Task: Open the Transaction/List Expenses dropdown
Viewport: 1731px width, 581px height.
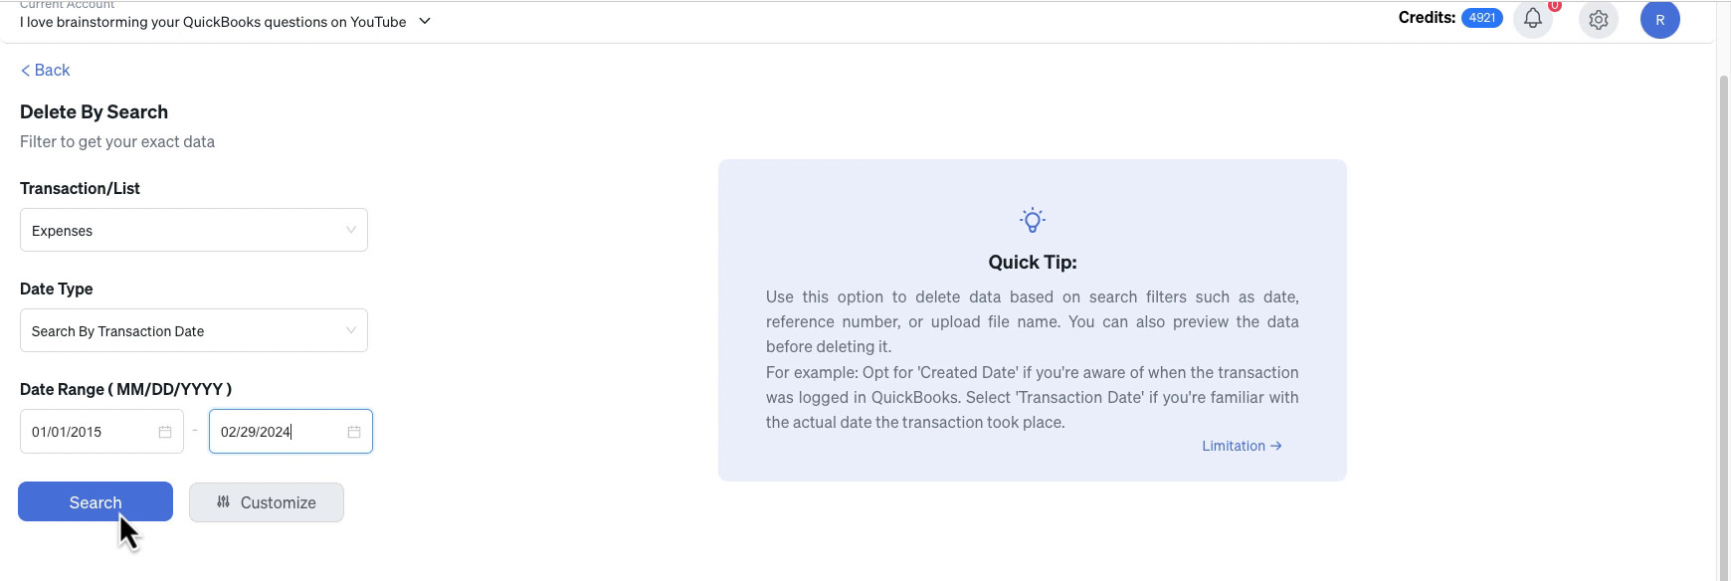Action: [x=194, y=230]
